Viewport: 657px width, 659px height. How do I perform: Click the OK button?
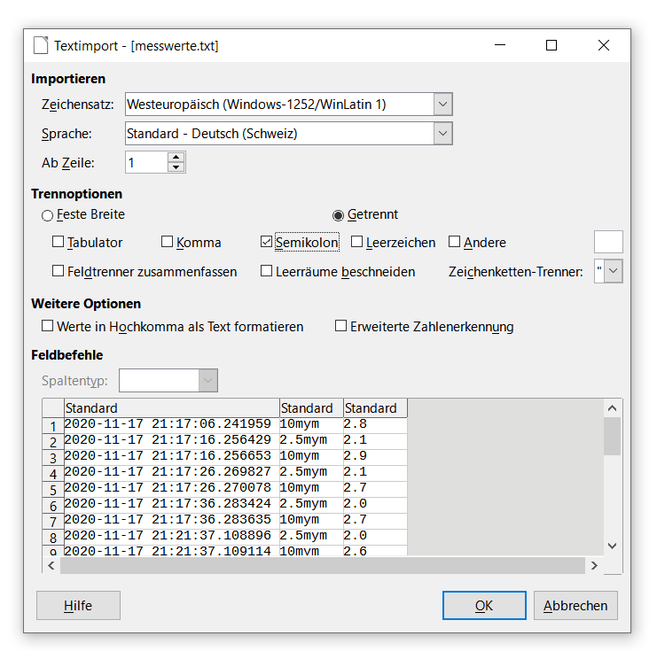click(x=483, y=606)
